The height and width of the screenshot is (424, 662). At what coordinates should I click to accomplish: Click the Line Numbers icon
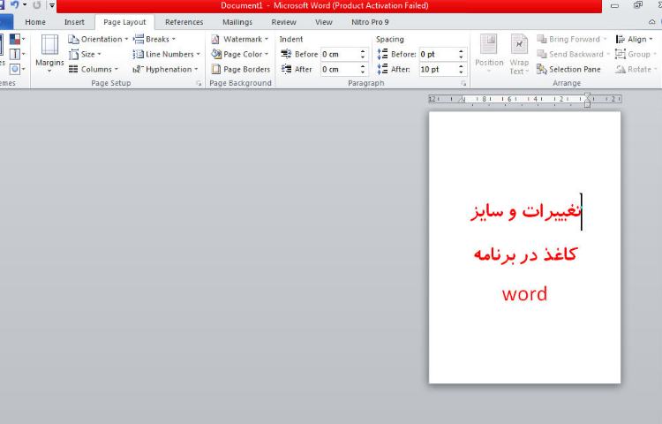click(x=139, y=54)
